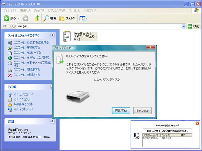Open the ヘルプ(H) menu

[90, 10]
